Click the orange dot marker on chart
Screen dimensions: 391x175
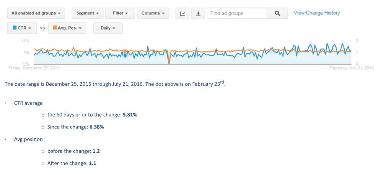125,51
